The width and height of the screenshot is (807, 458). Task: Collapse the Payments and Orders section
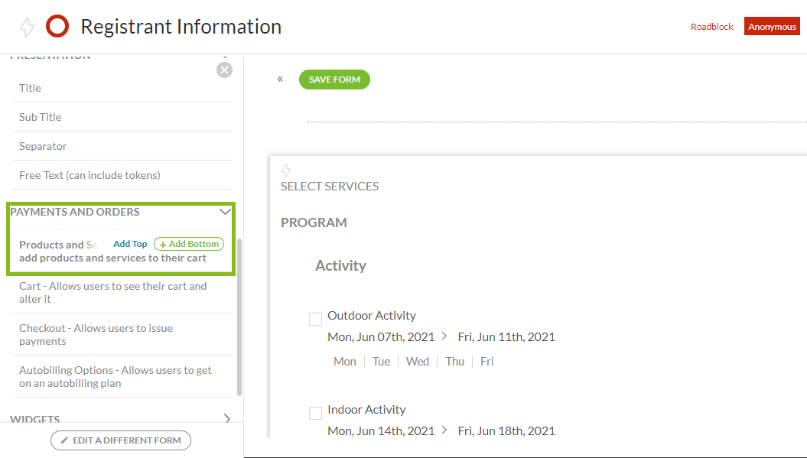[225, 212]
